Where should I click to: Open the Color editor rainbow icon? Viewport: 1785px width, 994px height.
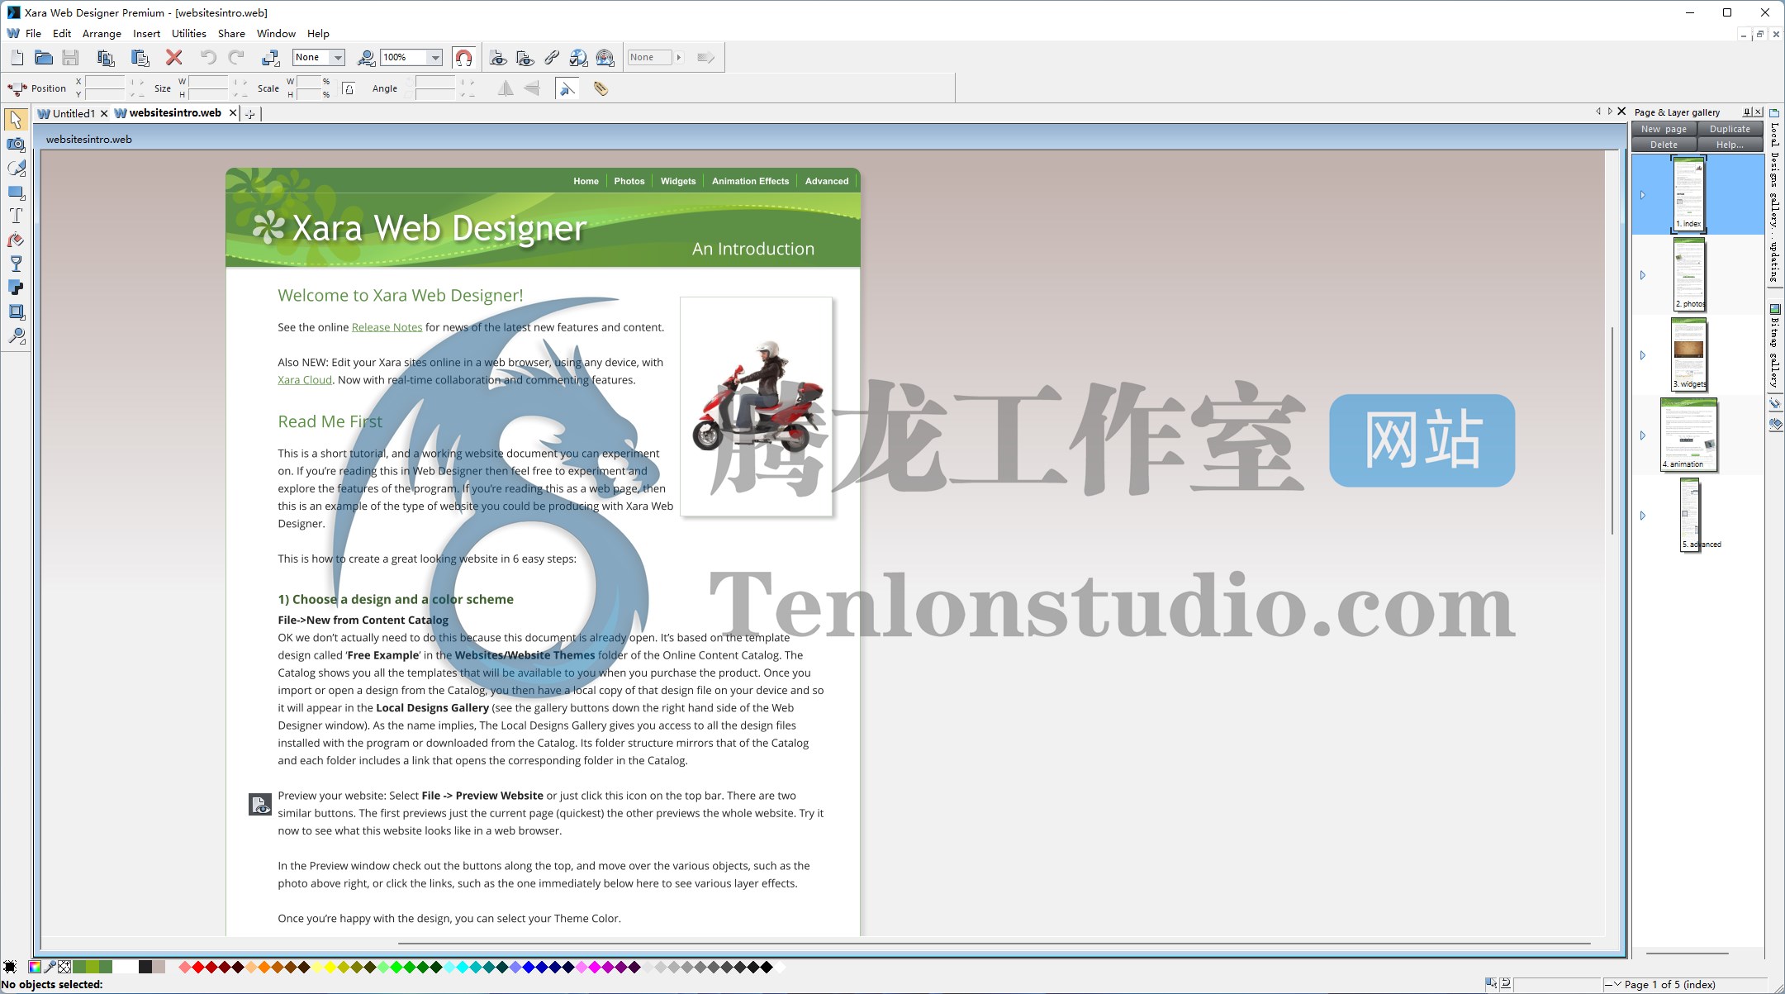click(35, 967)
